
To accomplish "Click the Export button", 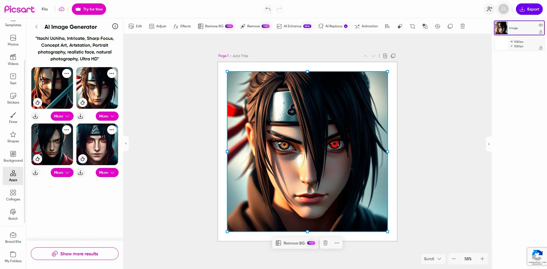I will click(x=529, y=9).
